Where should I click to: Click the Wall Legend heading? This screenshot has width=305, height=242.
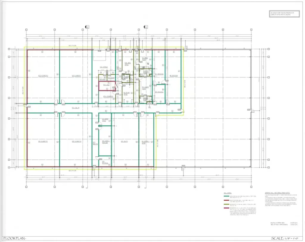pyautogui.click(x=228, y=193)
